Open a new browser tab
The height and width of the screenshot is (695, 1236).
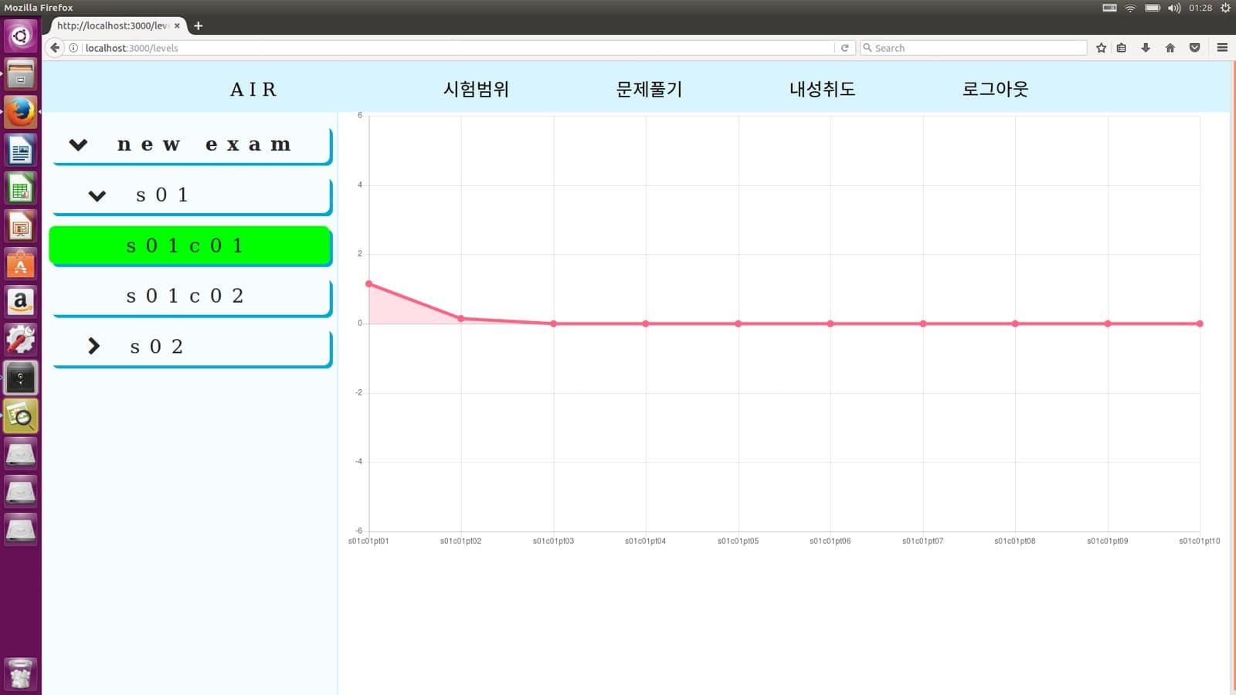click(198, 25)
